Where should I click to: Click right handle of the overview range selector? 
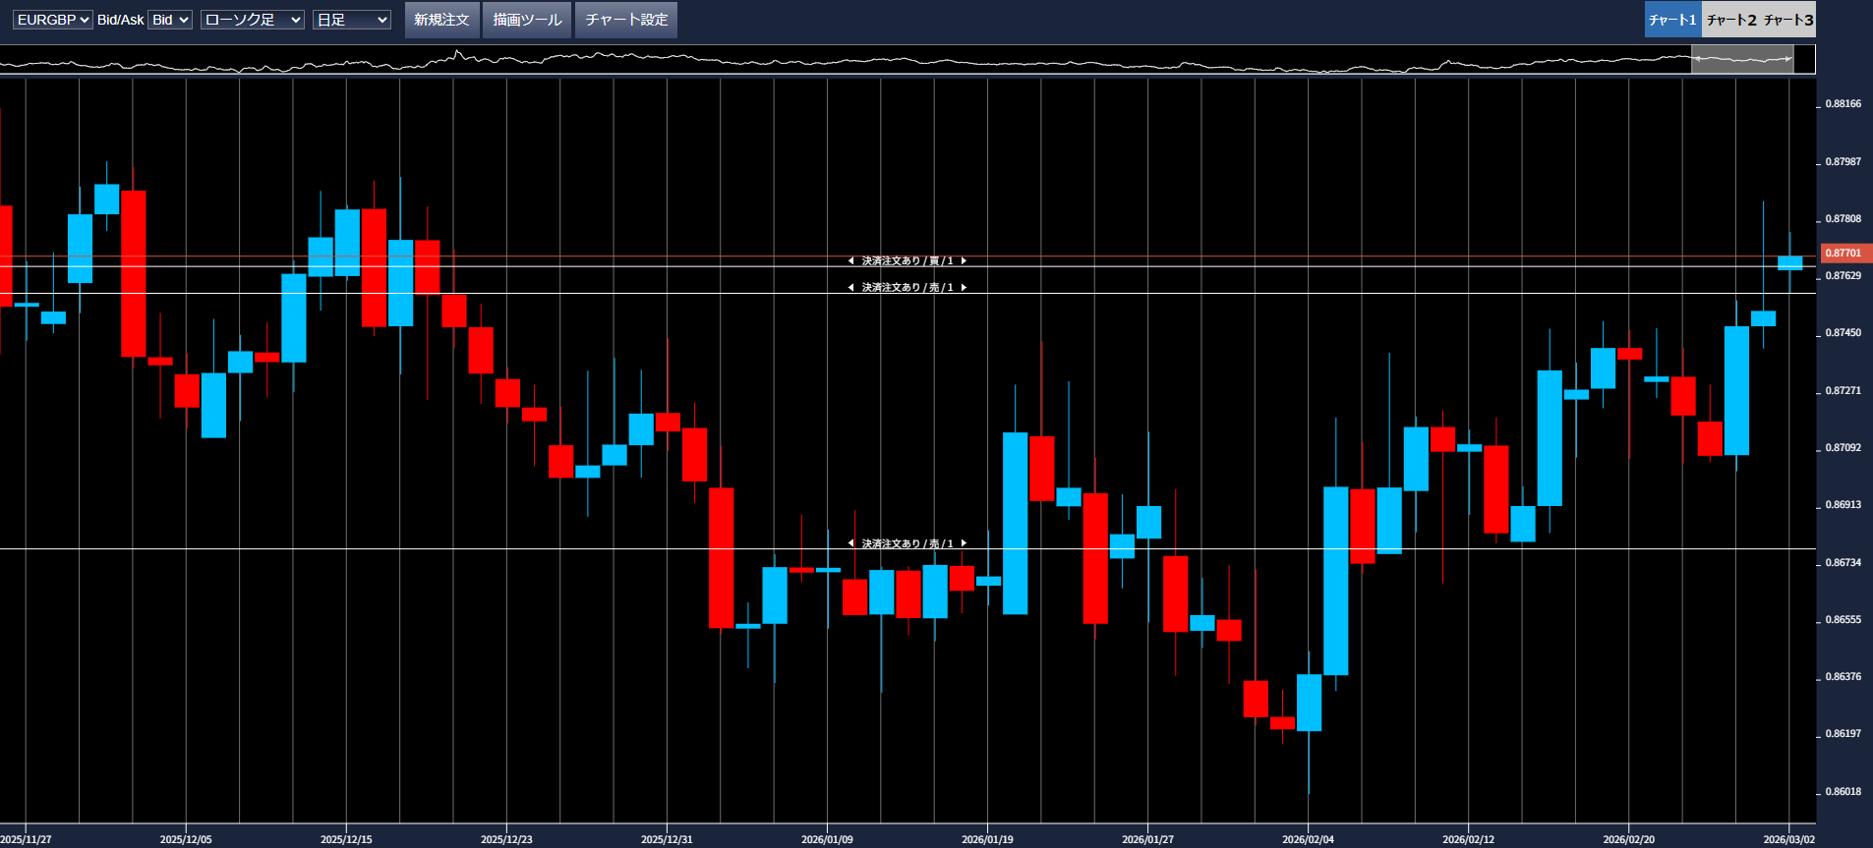pos(1790,59)
